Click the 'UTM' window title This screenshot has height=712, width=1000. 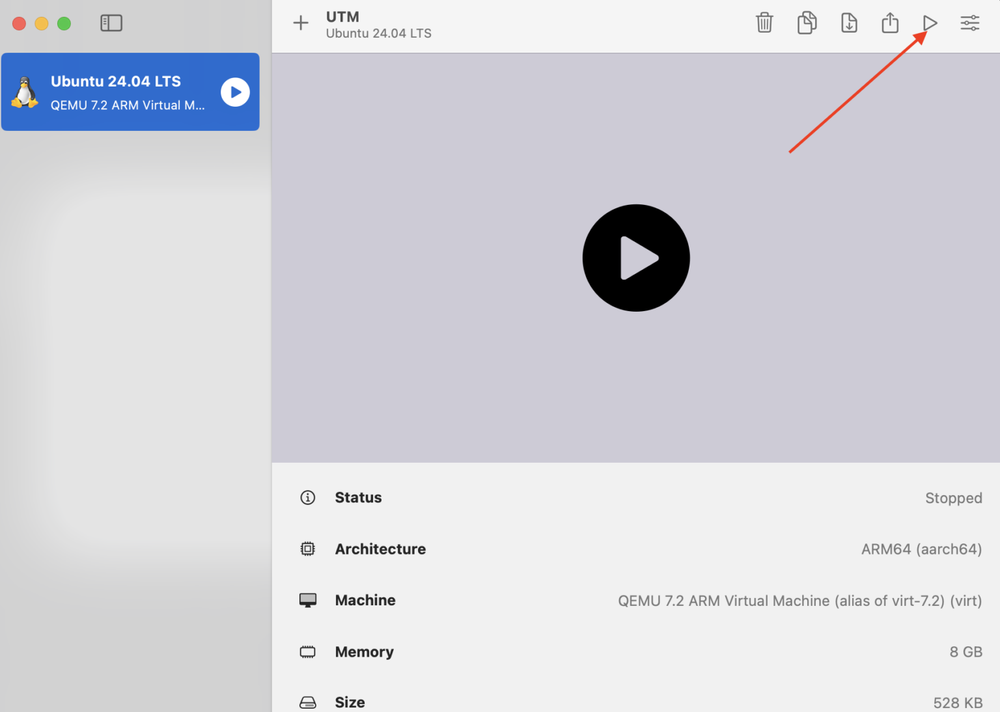click(x=342, y=17)
